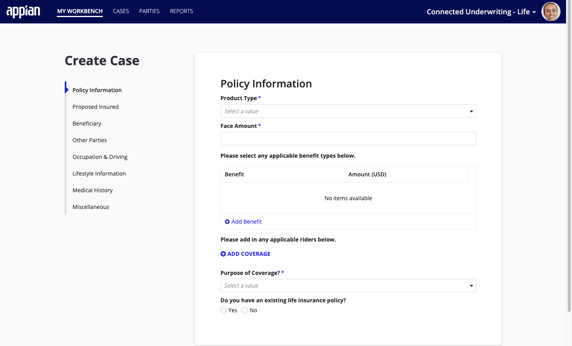The width and height of the screenshot is (572, 346).
Task: Open the Miscellaneous step
Action: point(91,207)
